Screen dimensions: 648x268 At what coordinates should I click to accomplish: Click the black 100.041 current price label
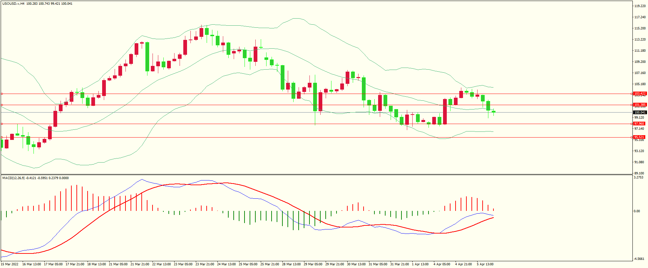640,113
